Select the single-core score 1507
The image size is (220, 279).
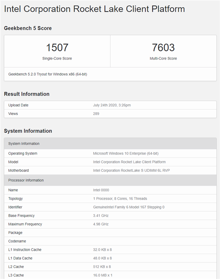click(57, 47)
